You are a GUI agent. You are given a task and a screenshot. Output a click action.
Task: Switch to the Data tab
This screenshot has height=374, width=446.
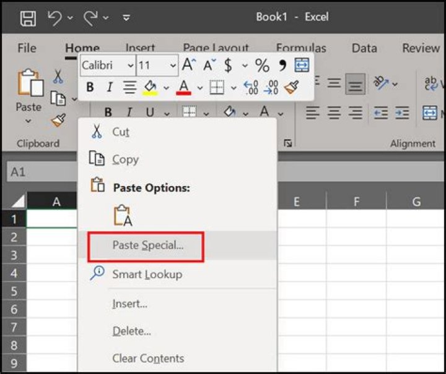coord(364,48)
